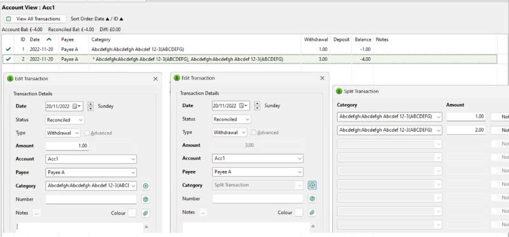The image size is (509, 237).
Task: Click reconciled checkmark of transaction ID 2
Action: pyautogui.click(x=8, y=59)
